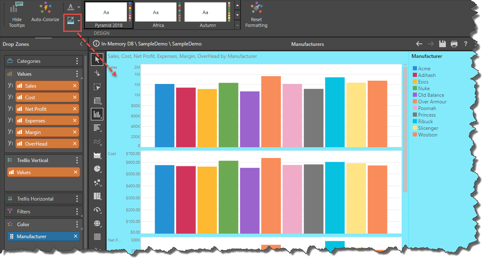Switch to the horizontal bar chart visual
The width and height of the screenshot is (488, 263).
click(x=97, y=128)
